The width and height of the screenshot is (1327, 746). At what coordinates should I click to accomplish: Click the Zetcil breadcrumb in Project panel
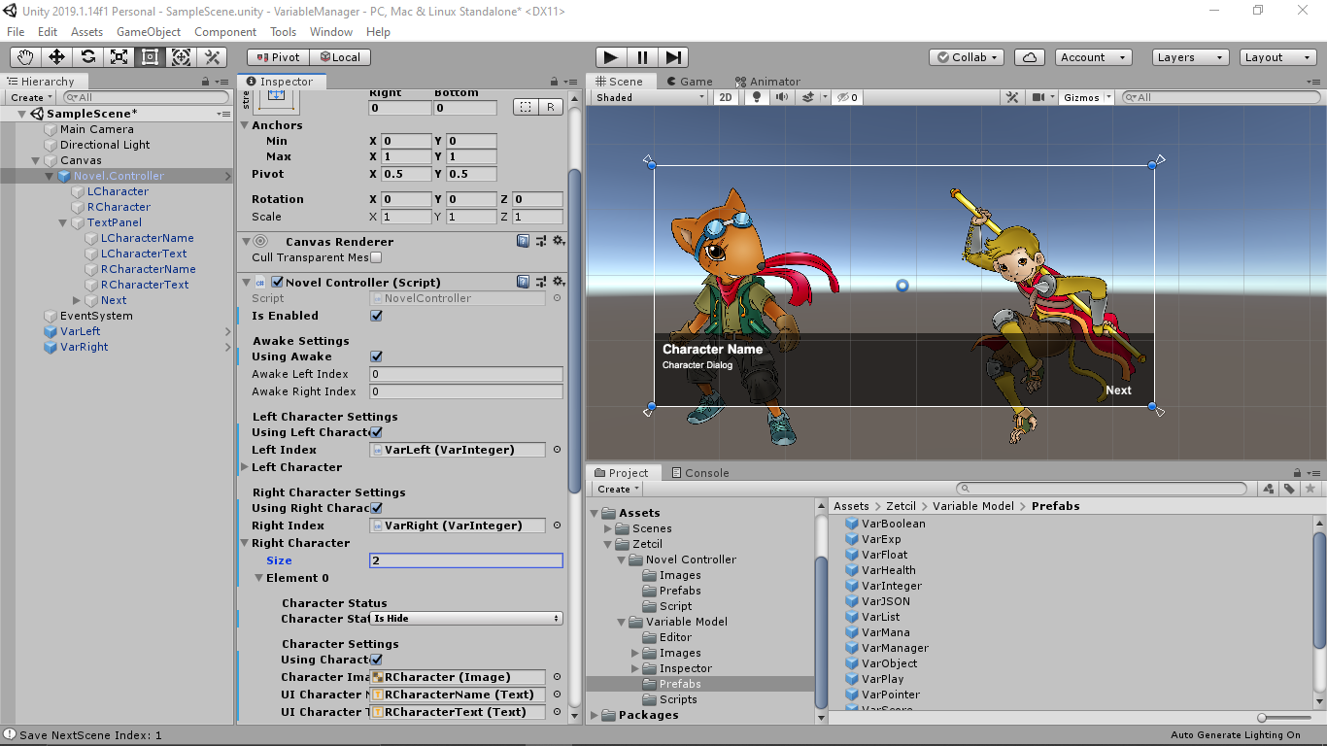[901, 505]
